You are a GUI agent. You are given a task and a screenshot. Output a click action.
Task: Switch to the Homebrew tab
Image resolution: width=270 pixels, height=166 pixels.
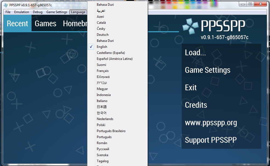[x=75, y=23]
